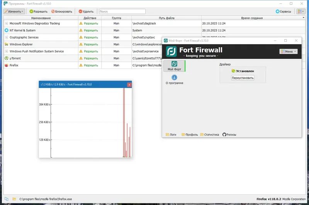
Task: Select the Windows Push Notification System Service icon
Action: [x=7, y=51]
